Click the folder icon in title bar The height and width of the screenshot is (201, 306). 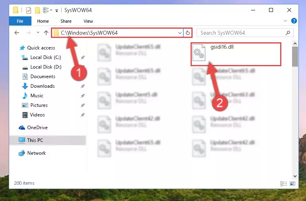point(16,10)
